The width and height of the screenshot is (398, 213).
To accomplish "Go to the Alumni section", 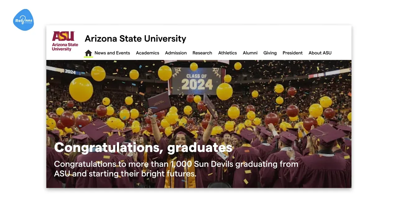I will point(250,53).
